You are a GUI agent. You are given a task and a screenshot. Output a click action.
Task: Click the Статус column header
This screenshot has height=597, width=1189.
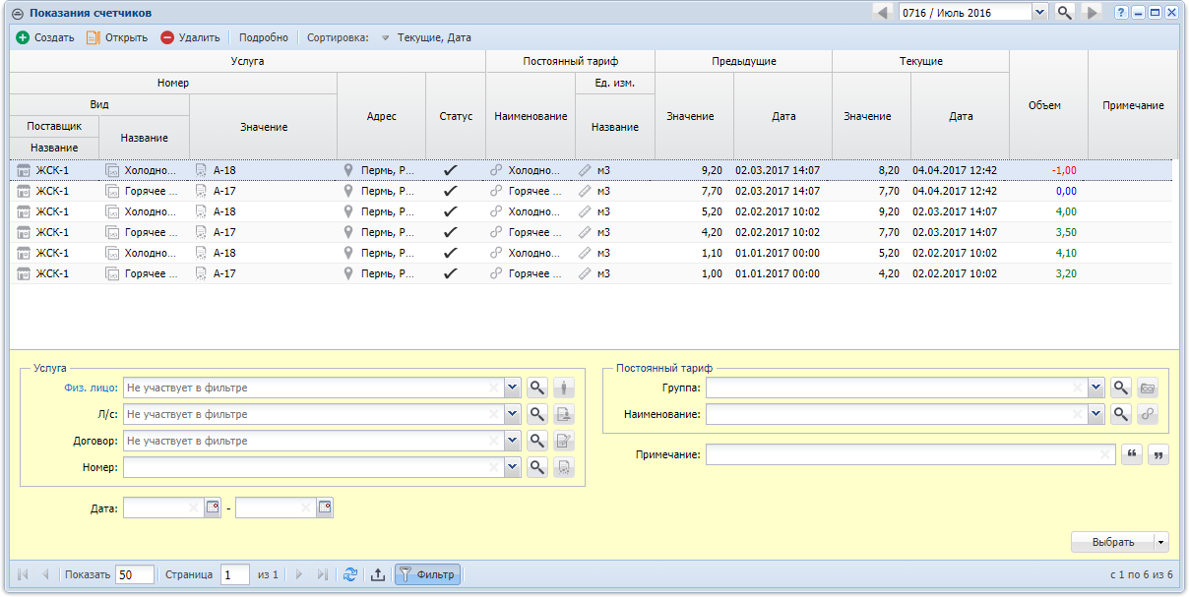(x=456, y=116)
